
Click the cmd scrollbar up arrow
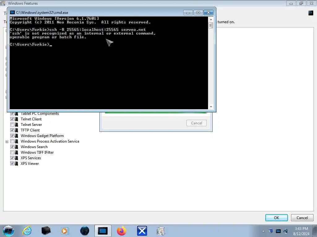tap(211, 19)
